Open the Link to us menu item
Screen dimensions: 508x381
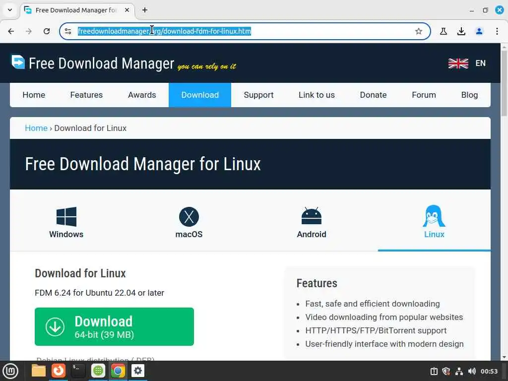[317, 95]
